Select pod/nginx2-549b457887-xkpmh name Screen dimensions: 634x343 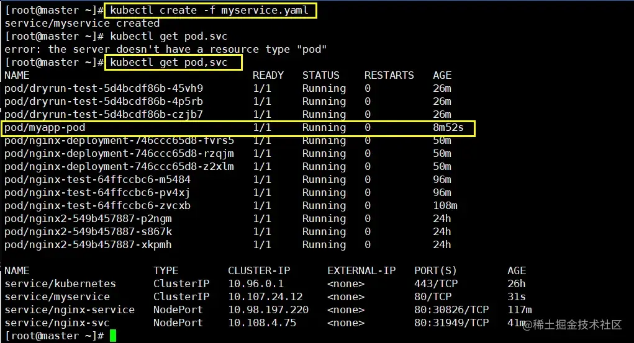pos(88,245)
